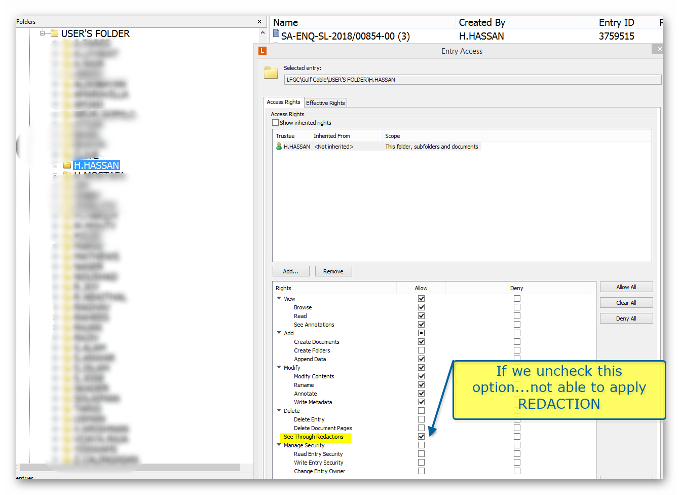Check Deny for Browse right
The height and width of the screenshot is (495, 679).
[517, 307]
